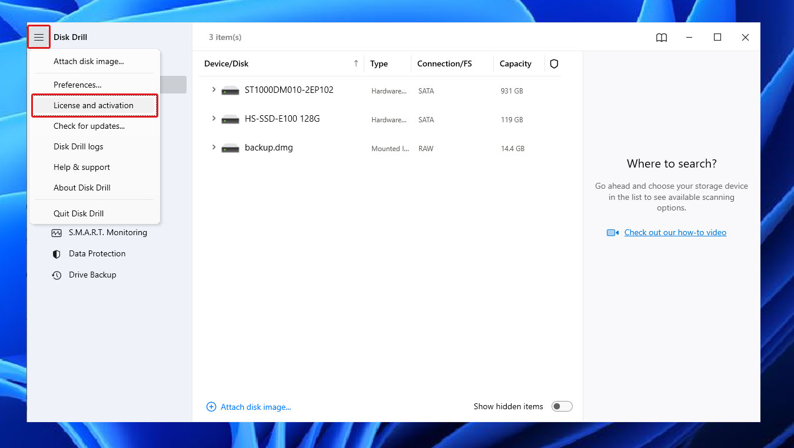Click the sort arrow in Device/Disk header

pyautogui.click(x=356, y=63)
